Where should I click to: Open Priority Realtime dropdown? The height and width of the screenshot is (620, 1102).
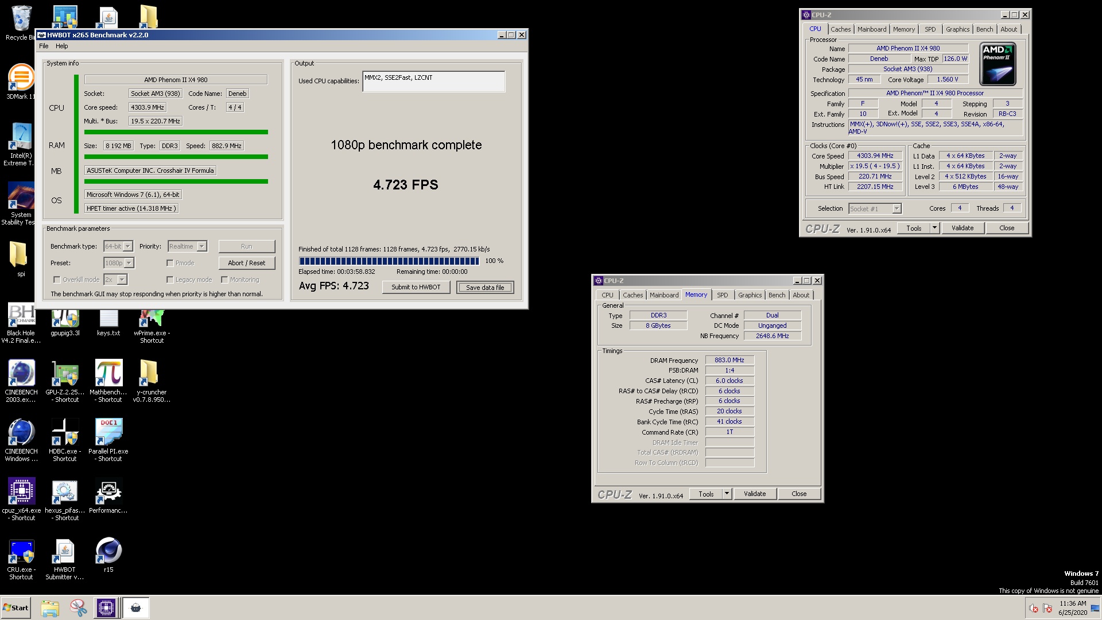pyautogui.click(x=187, y=246)
